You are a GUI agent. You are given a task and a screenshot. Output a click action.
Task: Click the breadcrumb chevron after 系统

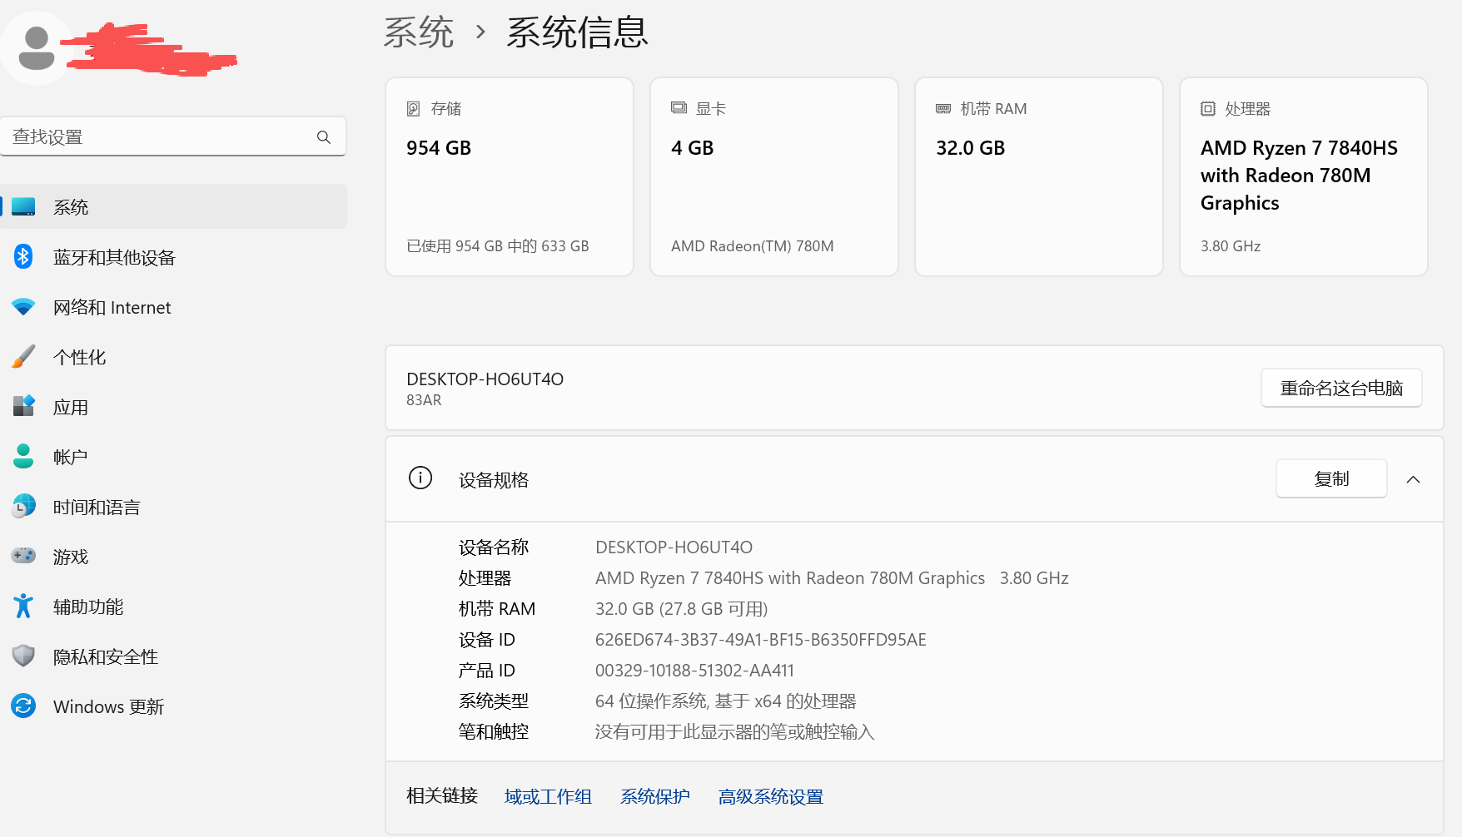click(480, 32)
